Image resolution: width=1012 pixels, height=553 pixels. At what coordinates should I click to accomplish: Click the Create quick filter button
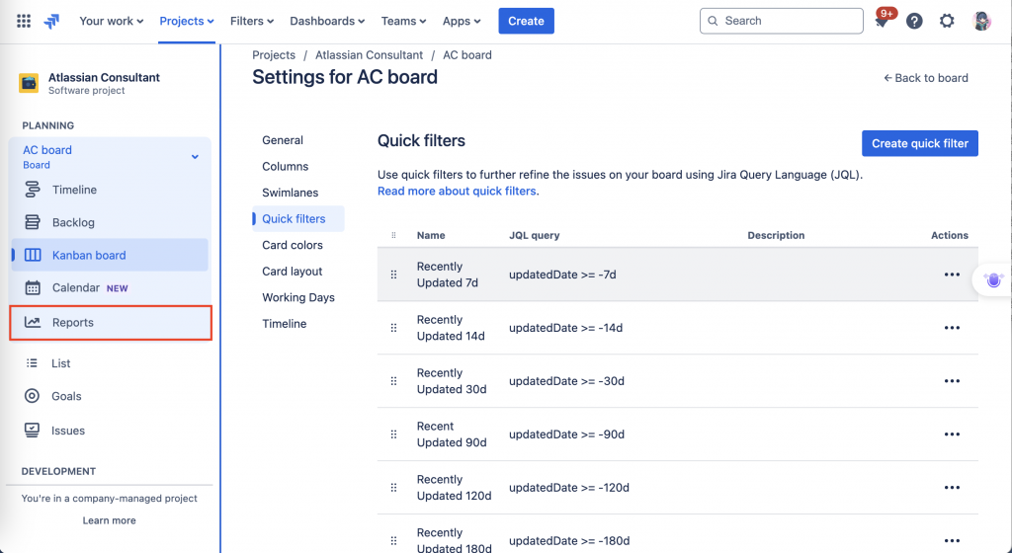pyautogui.click(x=919, y=143)
